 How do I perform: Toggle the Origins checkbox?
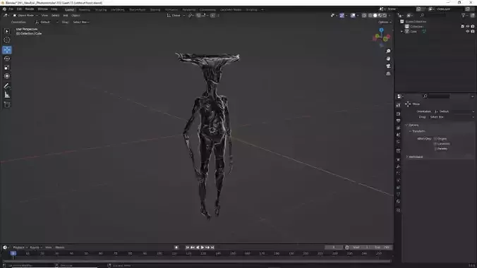pyautogui.click(x=435, y=139)
